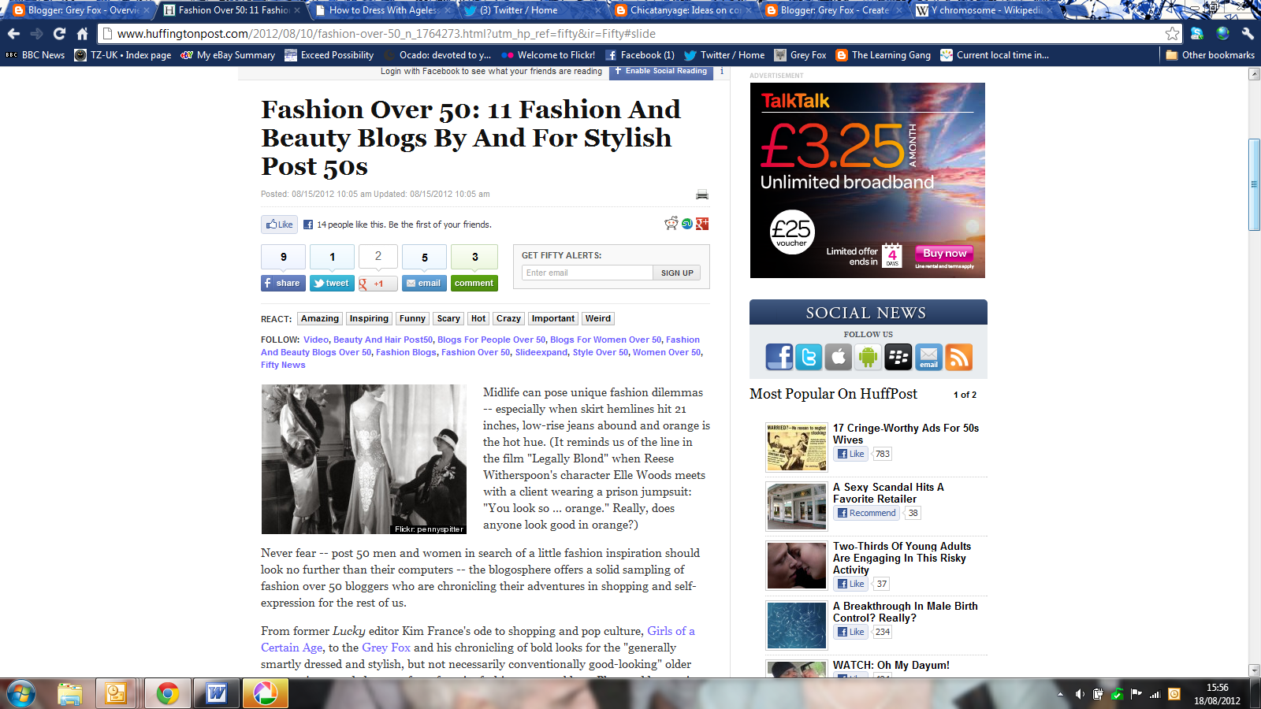Open the BlackBerry app icon in Social News
The width and height of the screenshot is (1261, 709).
pyautogui.click(x=898, y=357)
